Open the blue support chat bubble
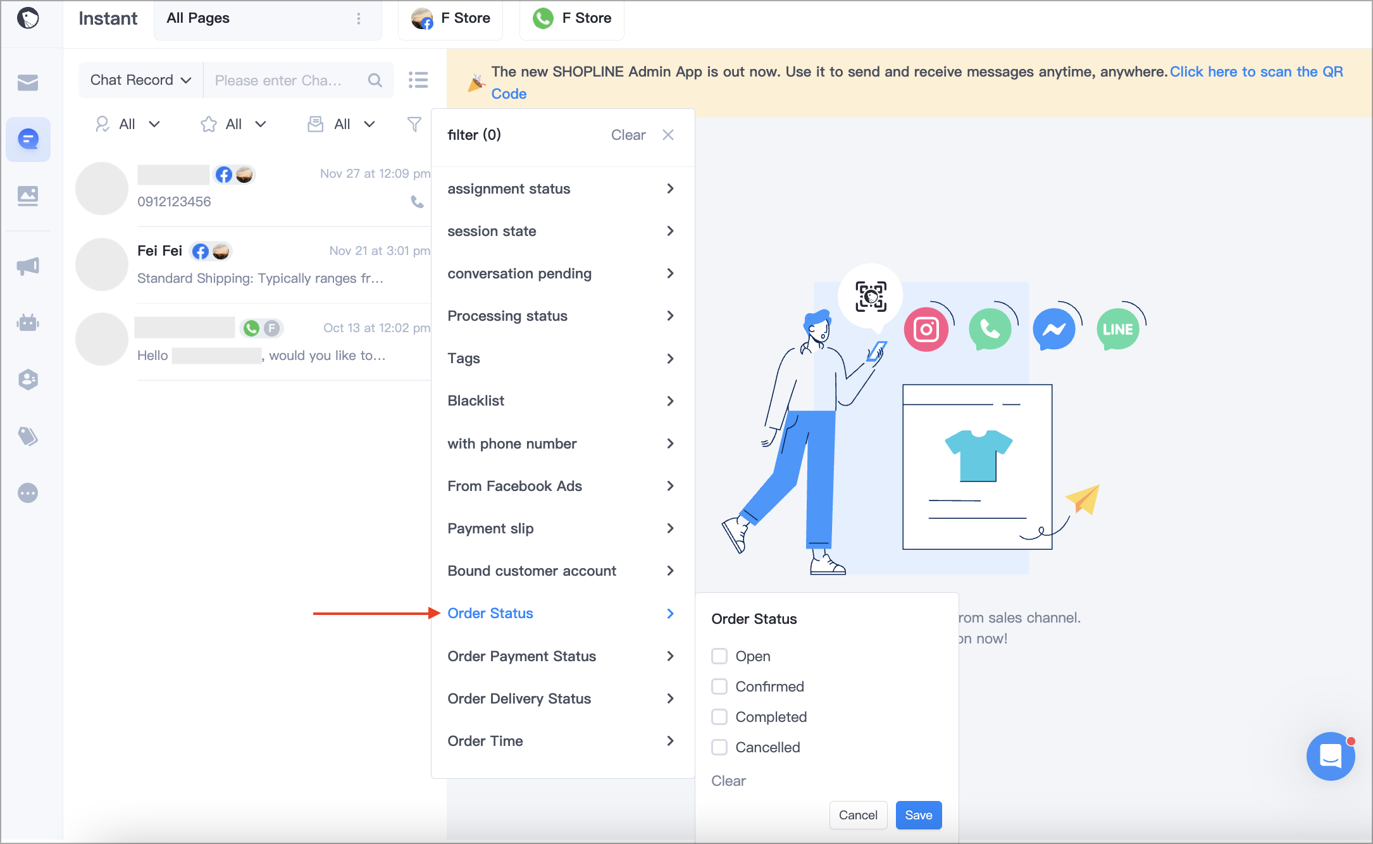 pyautogui.click(x=1331, y=755)
